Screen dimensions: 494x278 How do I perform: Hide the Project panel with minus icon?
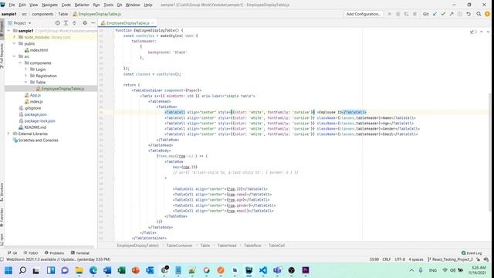93,23
